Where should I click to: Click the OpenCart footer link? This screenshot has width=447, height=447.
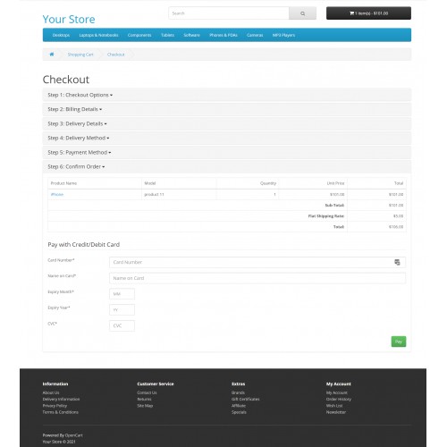(74, 435)
